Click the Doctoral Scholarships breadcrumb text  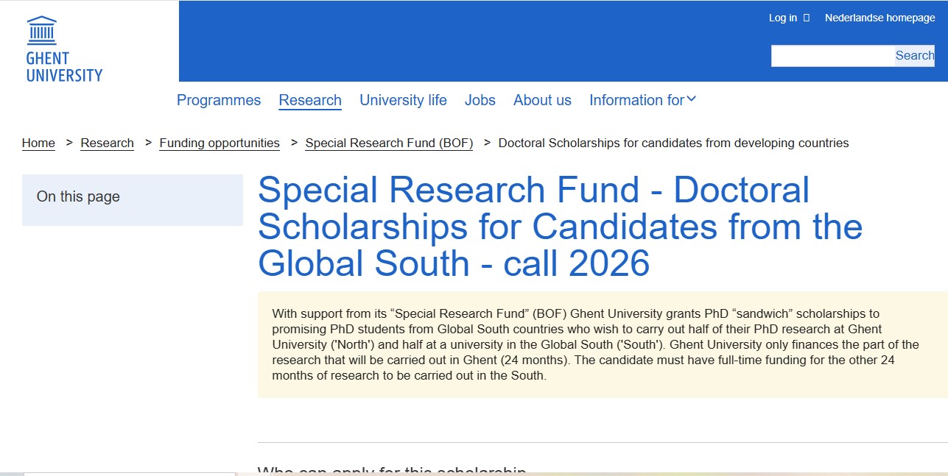(673, 143)
